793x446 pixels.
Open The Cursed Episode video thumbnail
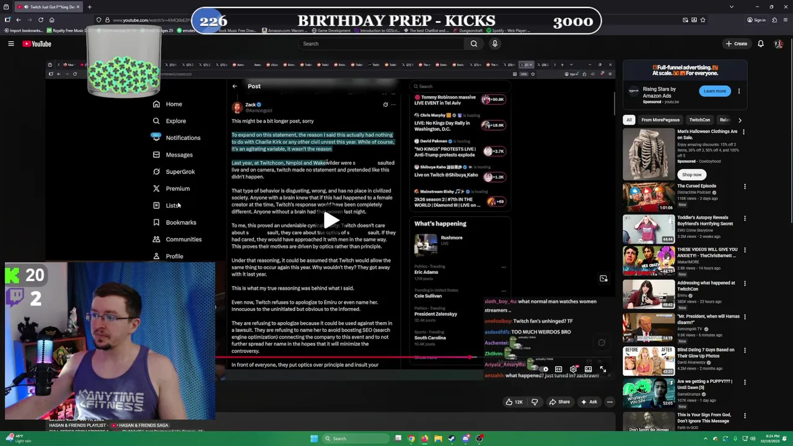coord(649,196)
